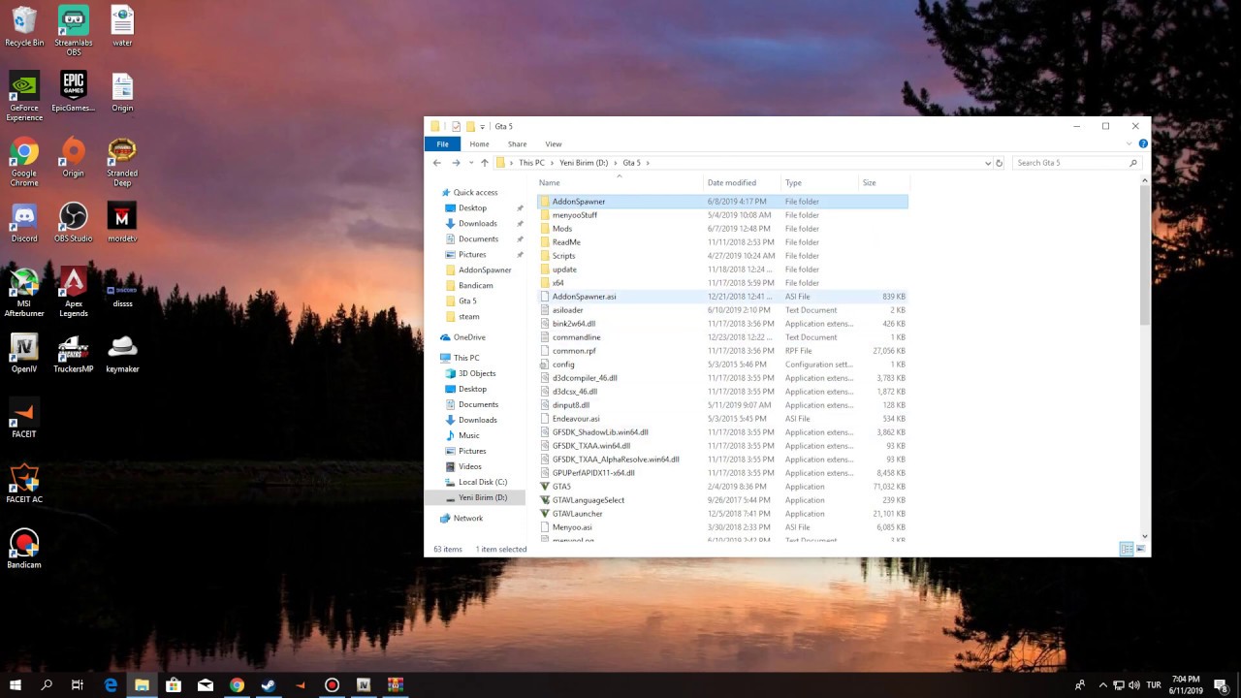Sort by the Date modified column header
Image resolution: width=1241 pixels, height=698 pixels.
(x=743, y=182)
